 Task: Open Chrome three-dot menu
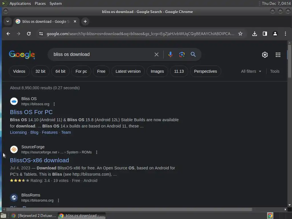(x=285, y=34)
